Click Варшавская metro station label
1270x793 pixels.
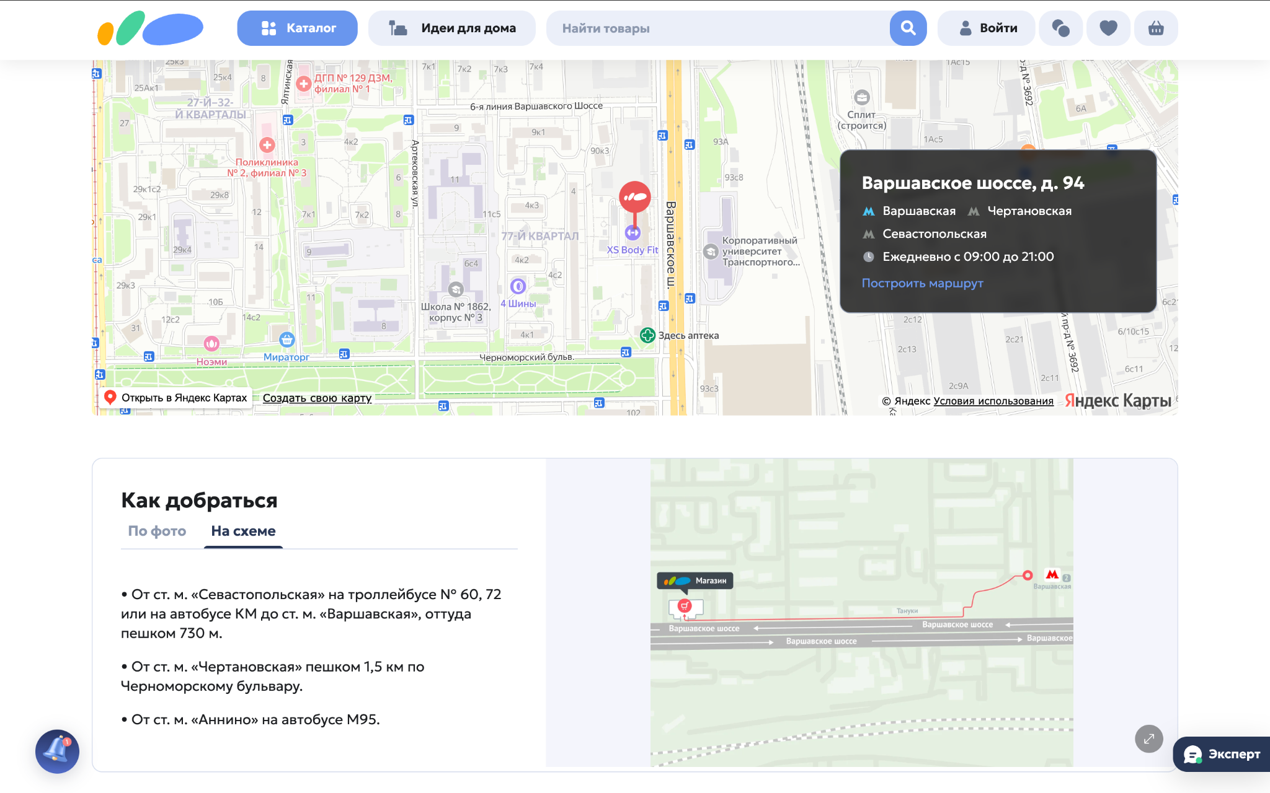tap(919, 211)
